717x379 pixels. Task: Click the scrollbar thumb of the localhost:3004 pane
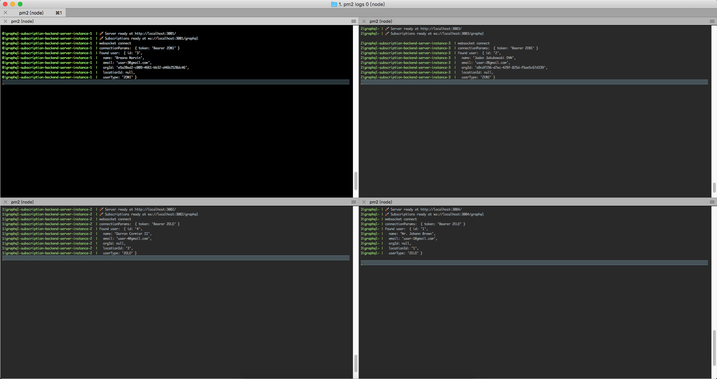click(x=714, y=348)
